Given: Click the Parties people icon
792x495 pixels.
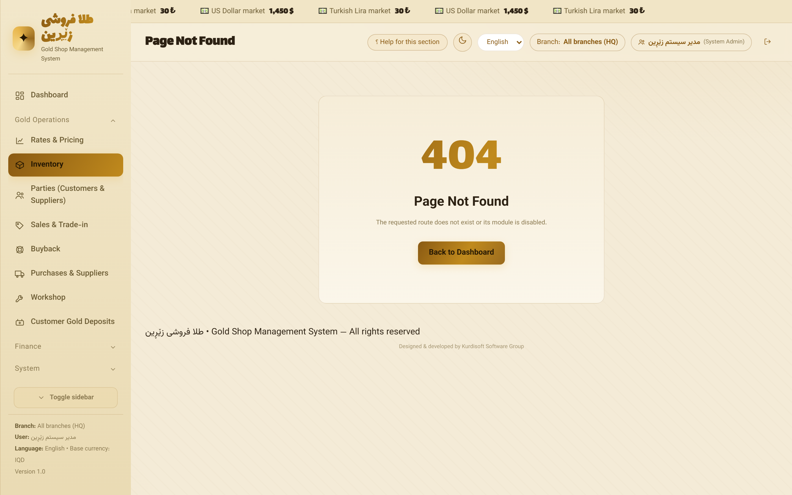Looking at the screenshot, I should click(x=20, y=195).
